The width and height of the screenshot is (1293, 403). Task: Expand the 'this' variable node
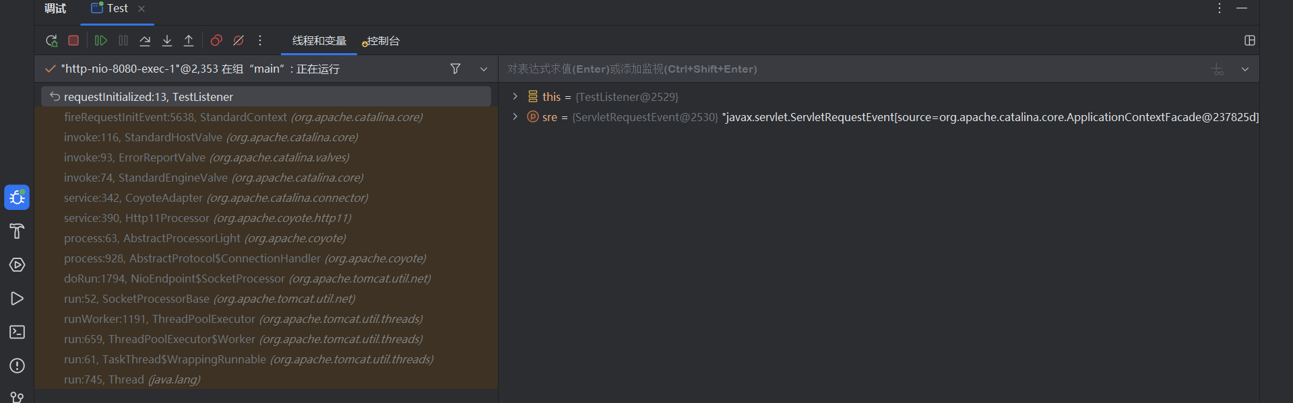pos(515,97)
